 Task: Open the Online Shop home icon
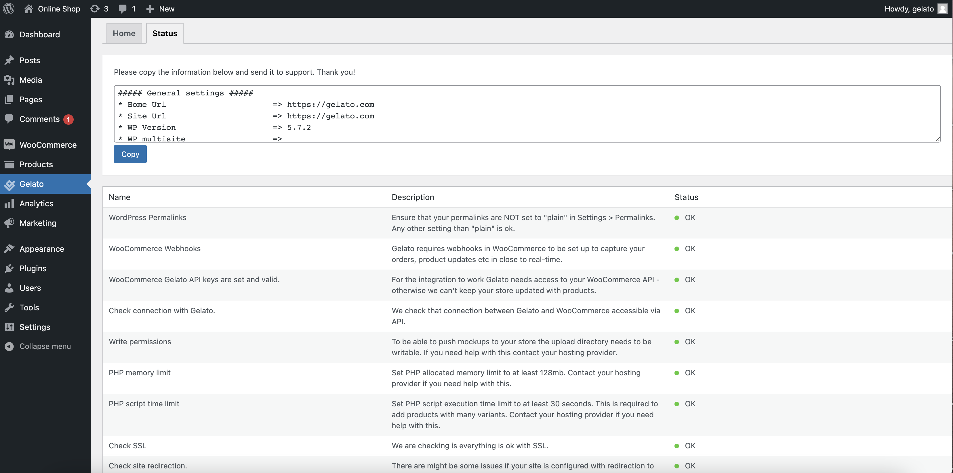pyautogui.click(x=28, y=9)
